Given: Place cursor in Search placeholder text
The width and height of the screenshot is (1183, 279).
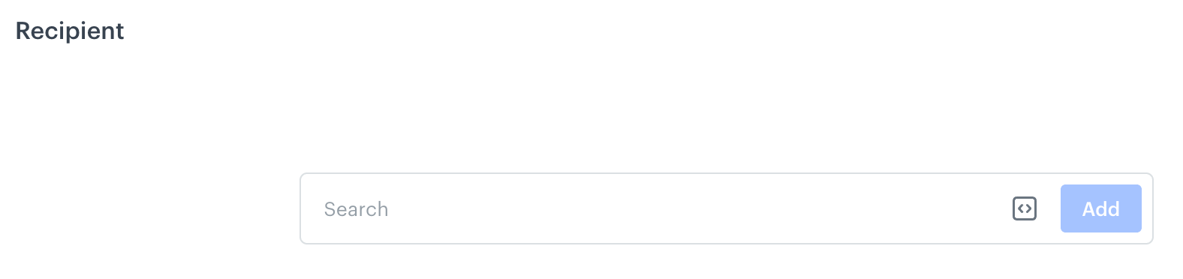Looking at the screenshot, I should [356, 209].
